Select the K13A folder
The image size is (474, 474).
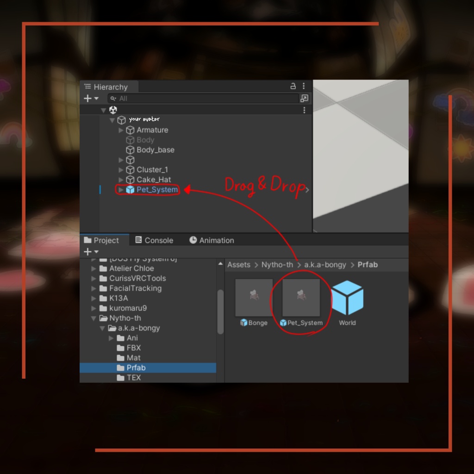118,299
